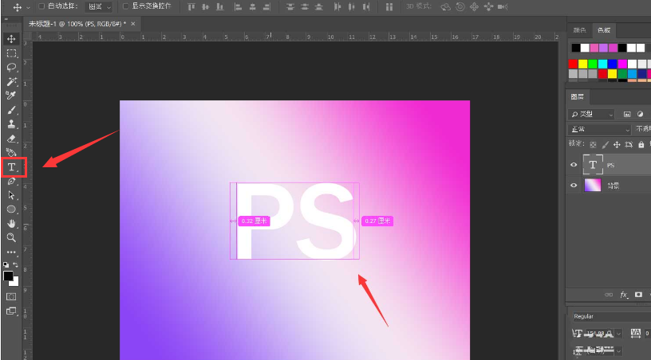Image resolution: width=651 pixels, height=360 pixels.
Task: Align vertical centers in options bar
Action: 206,6
